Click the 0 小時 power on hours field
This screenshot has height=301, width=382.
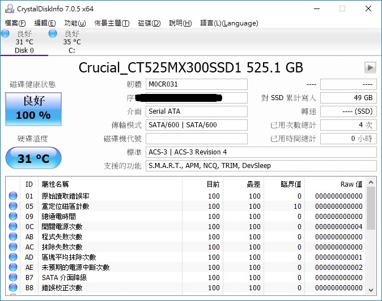click(349, 139)
